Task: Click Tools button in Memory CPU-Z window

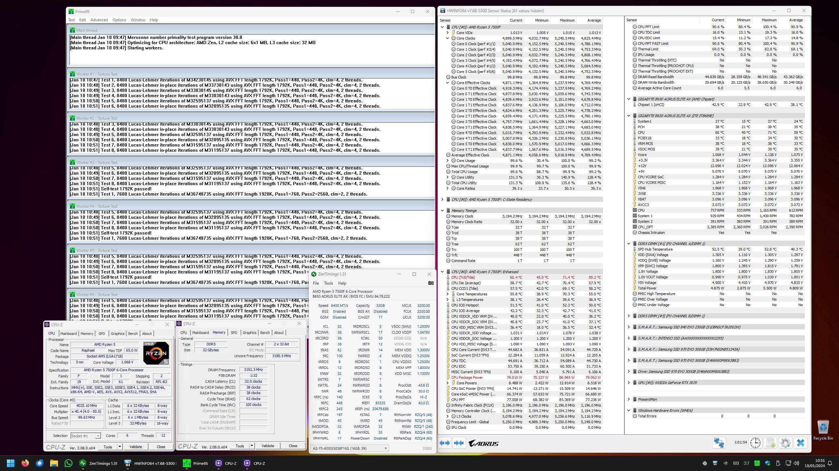Action: click(240, 446)
